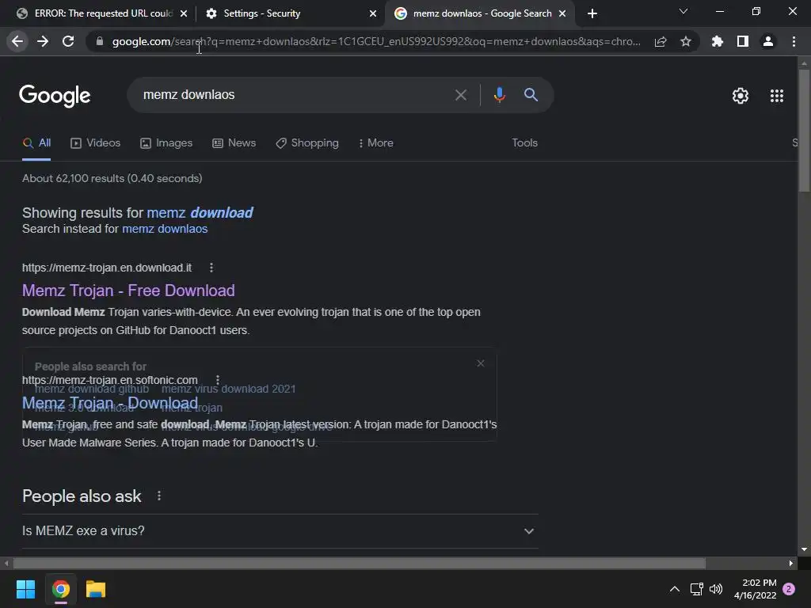Show hidden system tray icons
The width and height of the screenshot is (811, 608).
pyautogui.click(x=675, y=589)
